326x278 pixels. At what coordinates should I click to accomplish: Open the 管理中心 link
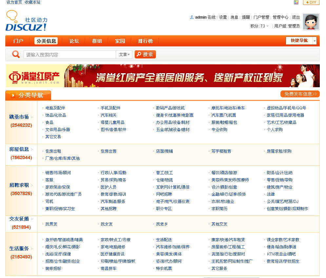tap(280, 17)
